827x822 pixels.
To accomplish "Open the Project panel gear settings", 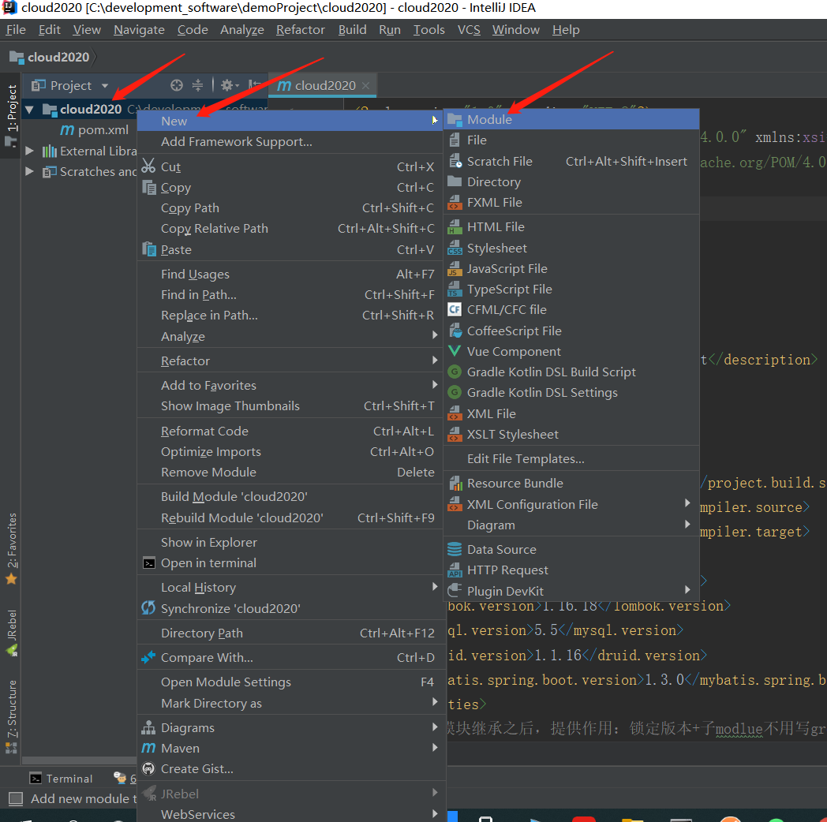I will tap(230, 85).
